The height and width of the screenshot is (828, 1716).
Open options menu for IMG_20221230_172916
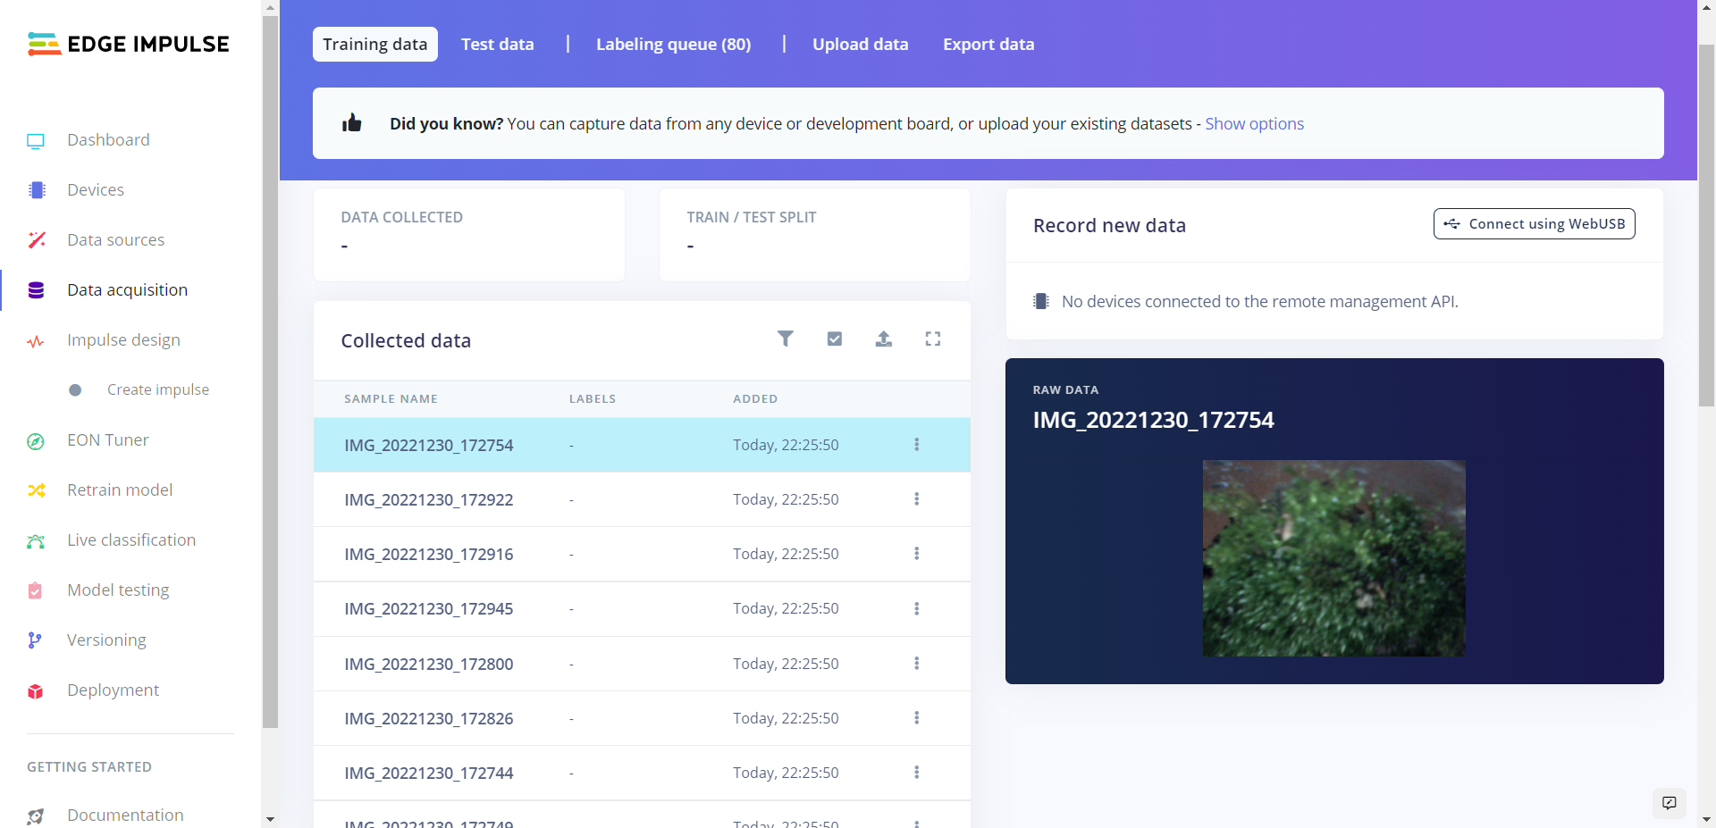coord(917,554)
